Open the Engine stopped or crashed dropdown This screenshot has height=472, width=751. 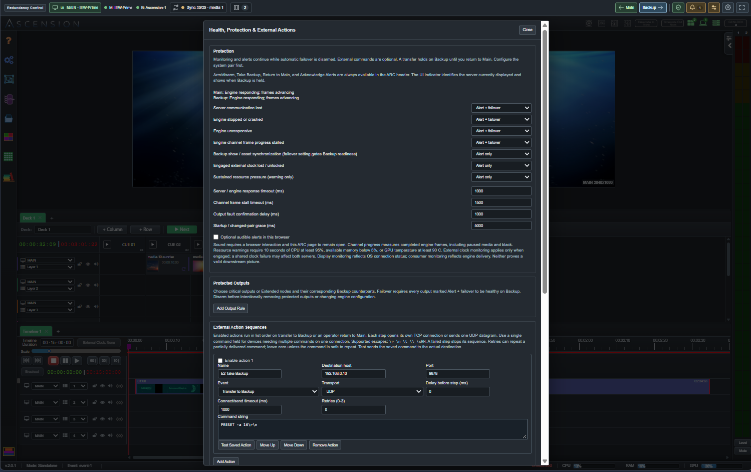pos(501,119)
